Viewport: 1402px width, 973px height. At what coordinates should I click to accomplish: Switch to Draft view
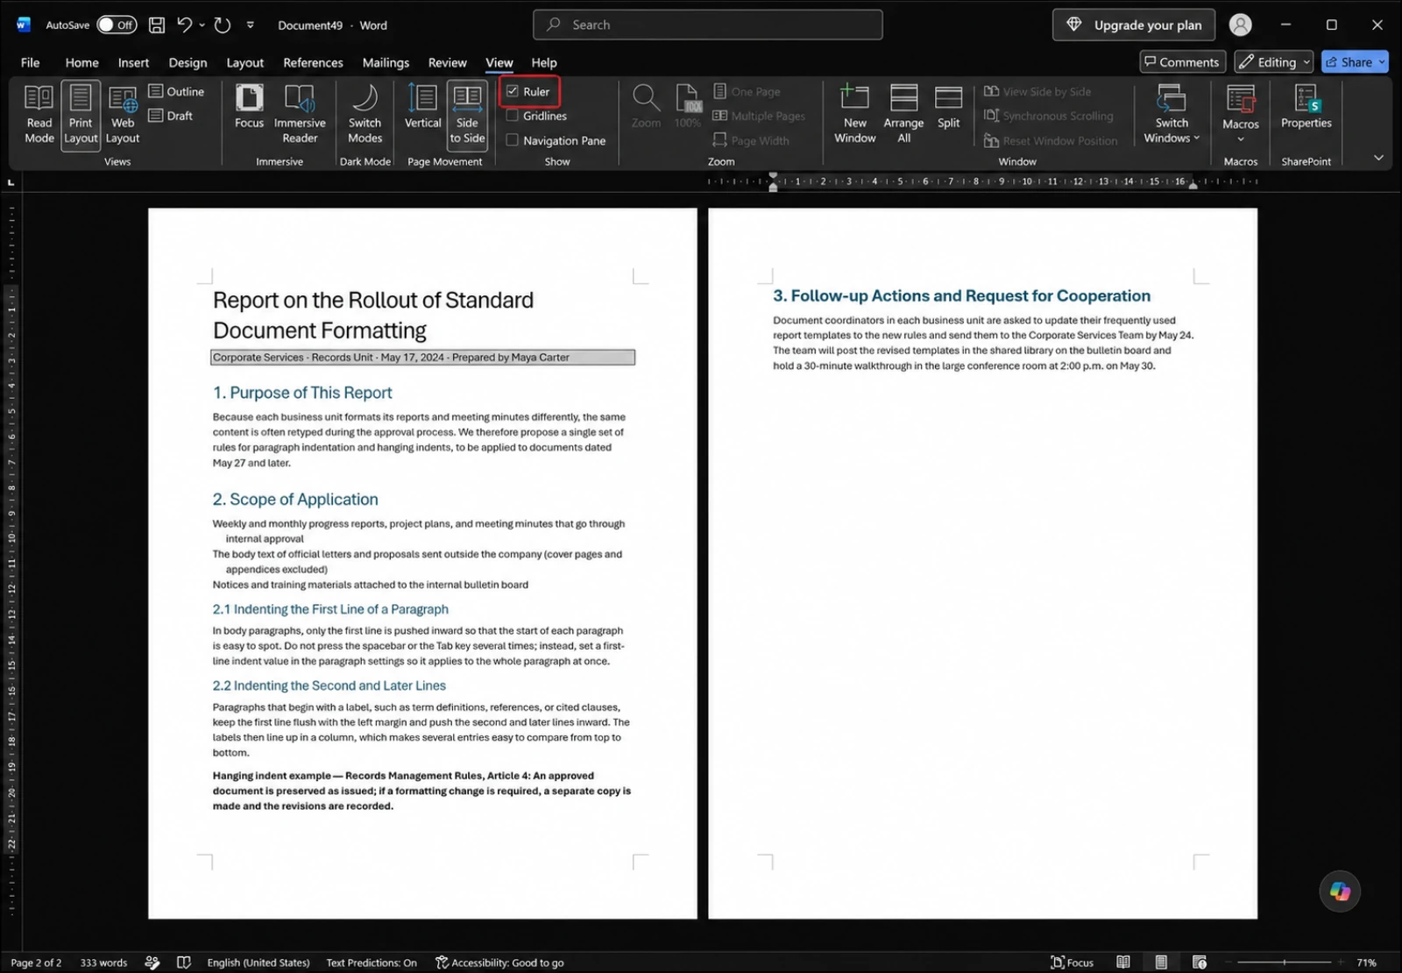pos(171,116)
